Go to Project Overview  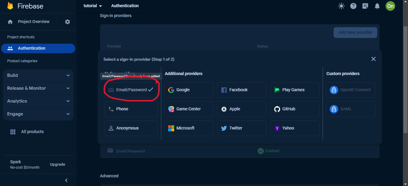tap(33, 22)
